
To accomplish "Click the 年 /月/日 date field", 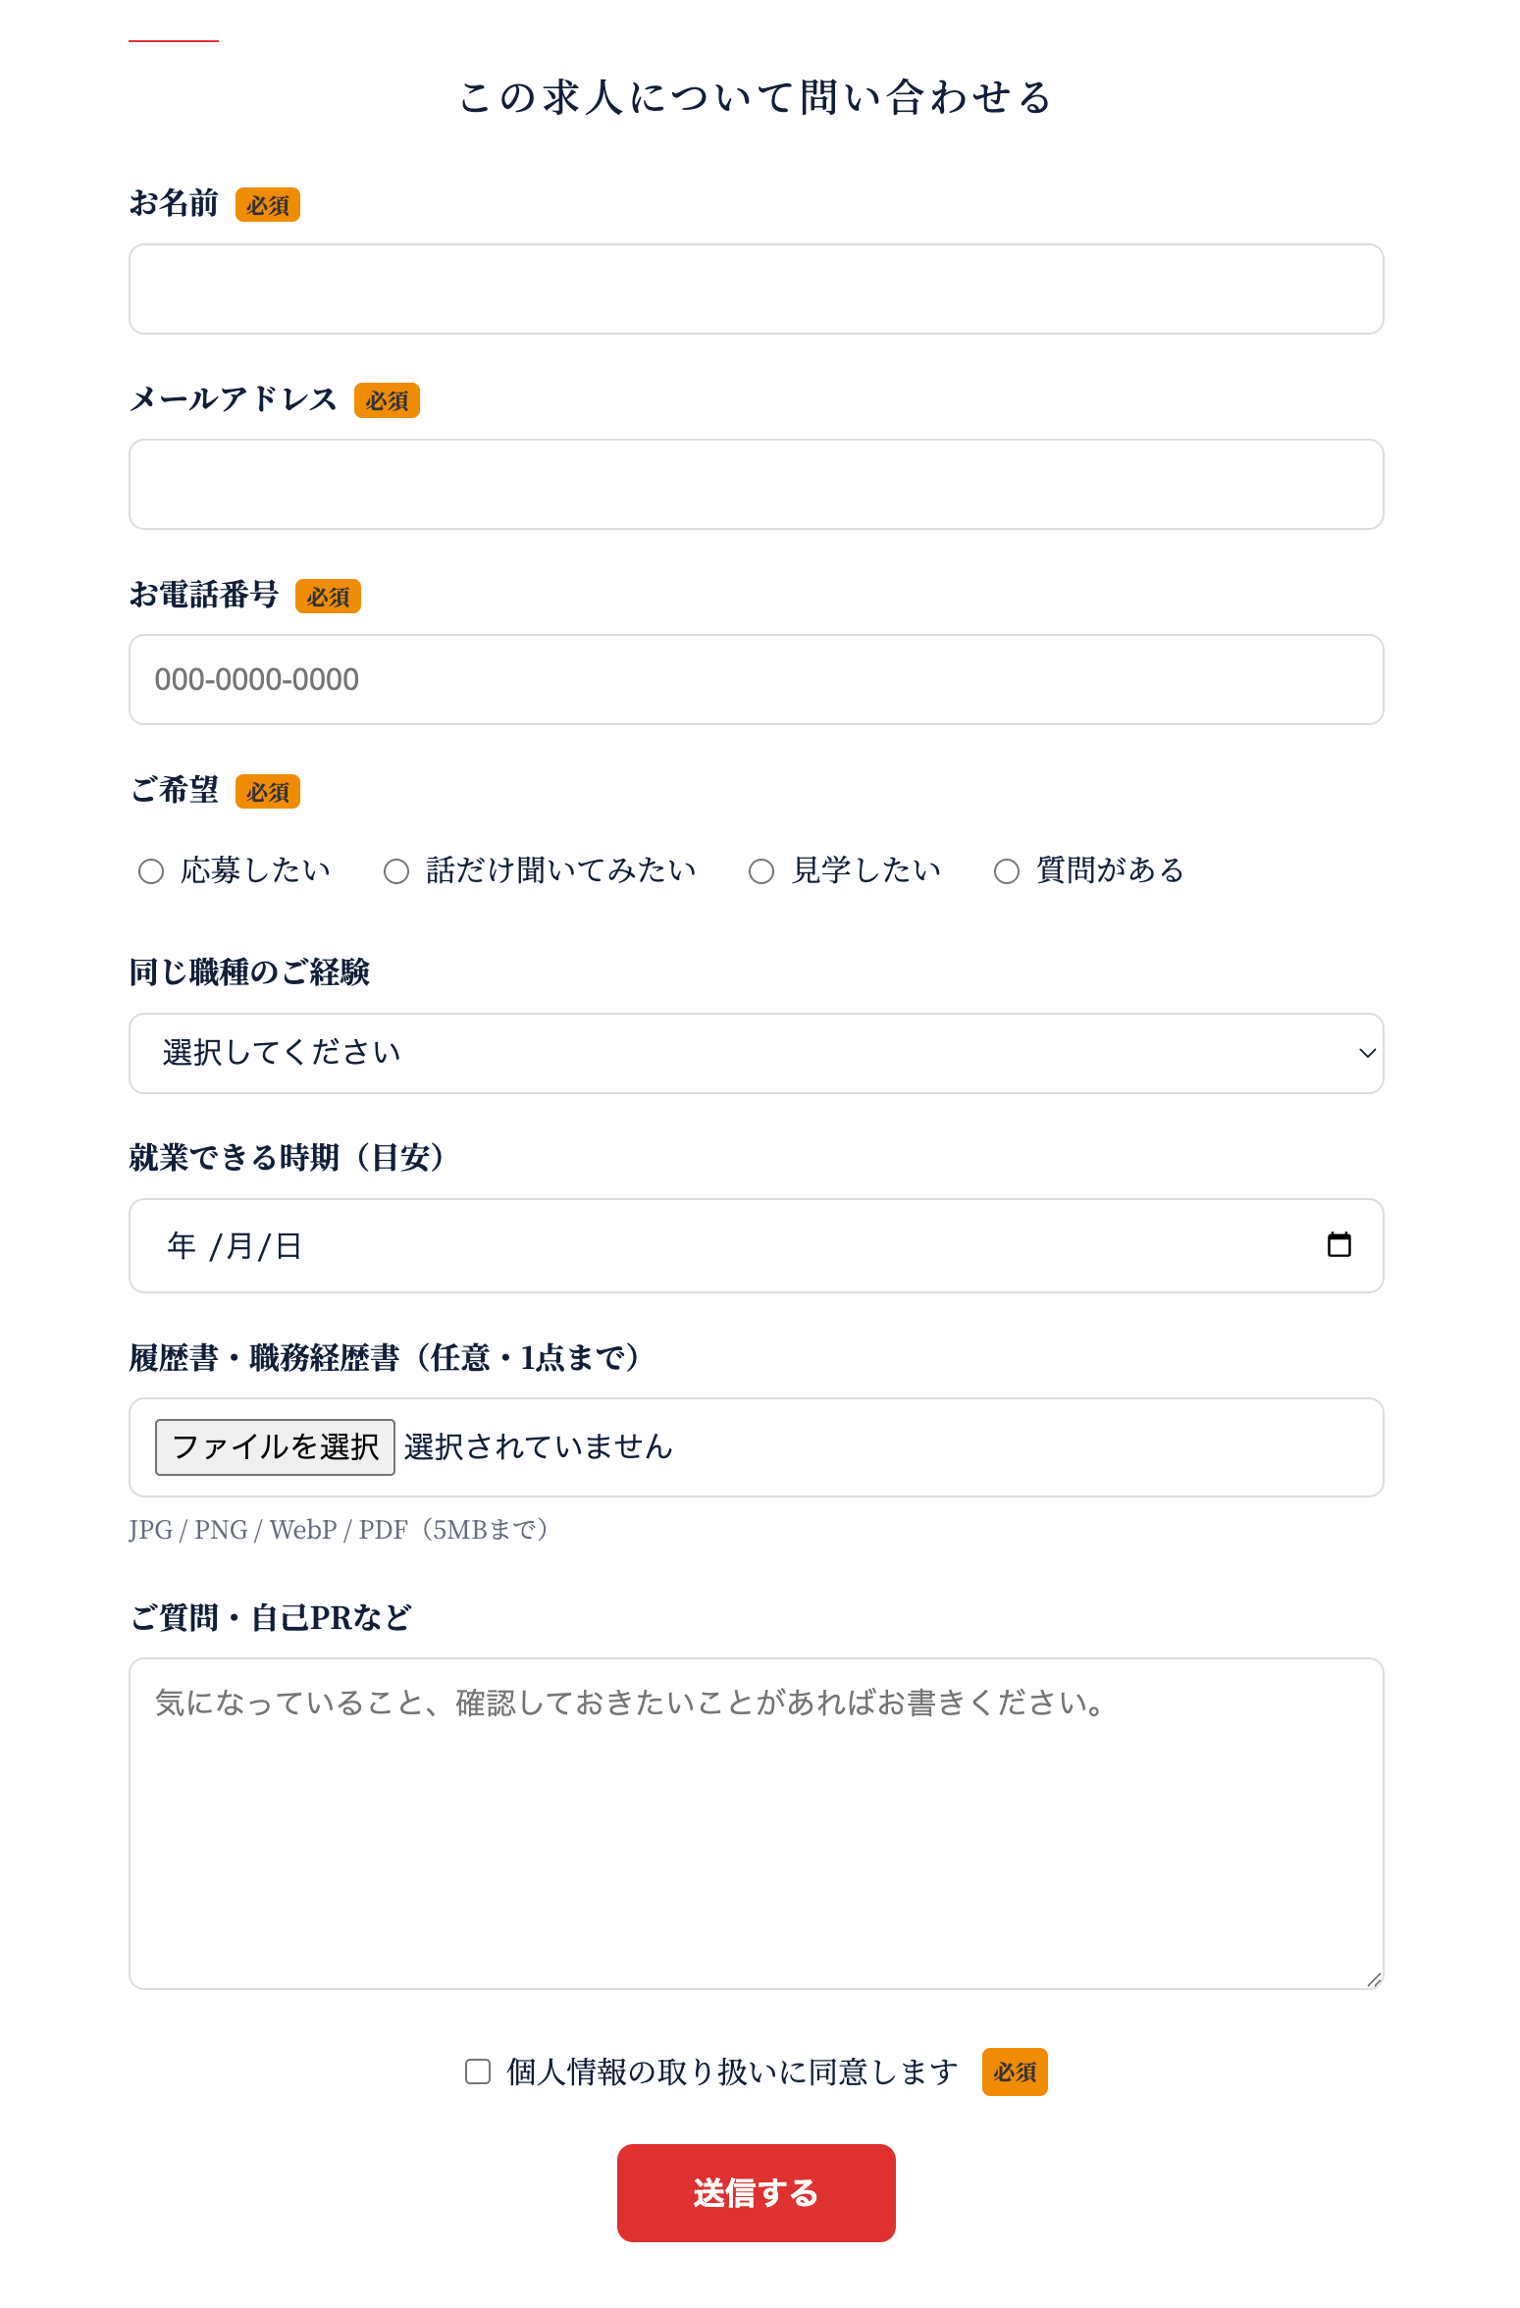I will pos(756,1245).
